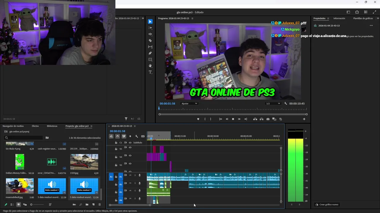Switch to Efectos tab
Image resolution: width=380 pixels, height=213 pixels.
[x=35, y=126]
